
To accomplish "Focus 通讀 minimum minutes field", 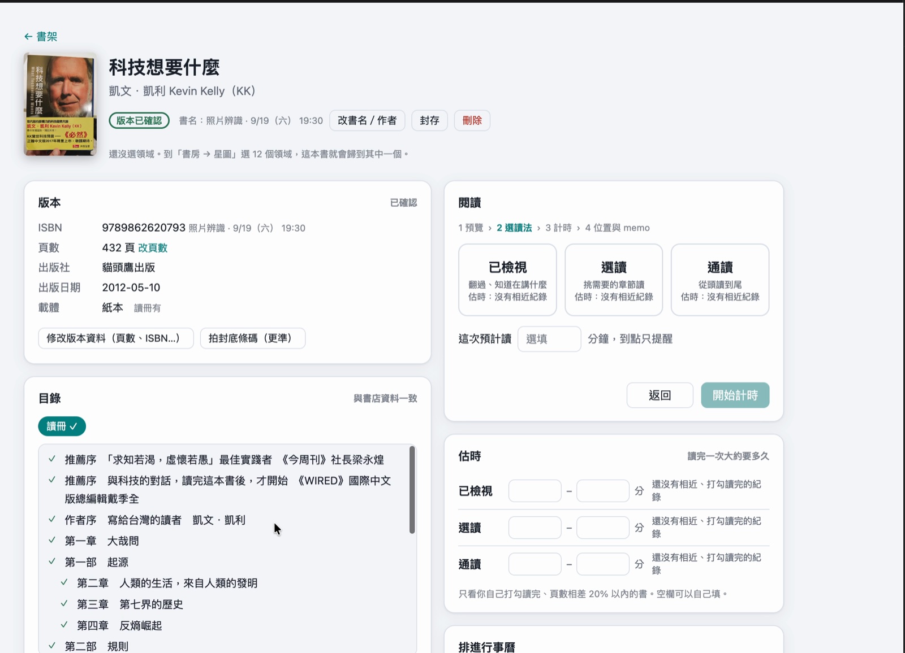I will (x=535, y=564).
